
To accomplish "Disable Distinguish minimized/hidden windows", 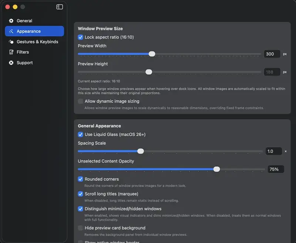I will (x=81, y=209).
